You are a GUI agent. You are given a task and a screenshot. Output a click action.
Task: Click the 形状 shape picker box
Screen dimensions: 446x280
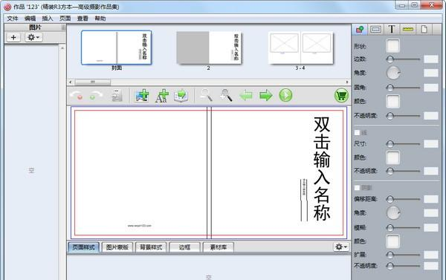point(392,46)
